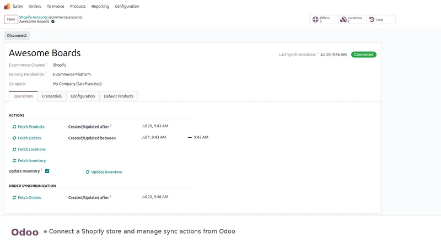Uncheck the Update Inventory checkbox
This screenshot has height=248, width=441.
coord(47,171)
